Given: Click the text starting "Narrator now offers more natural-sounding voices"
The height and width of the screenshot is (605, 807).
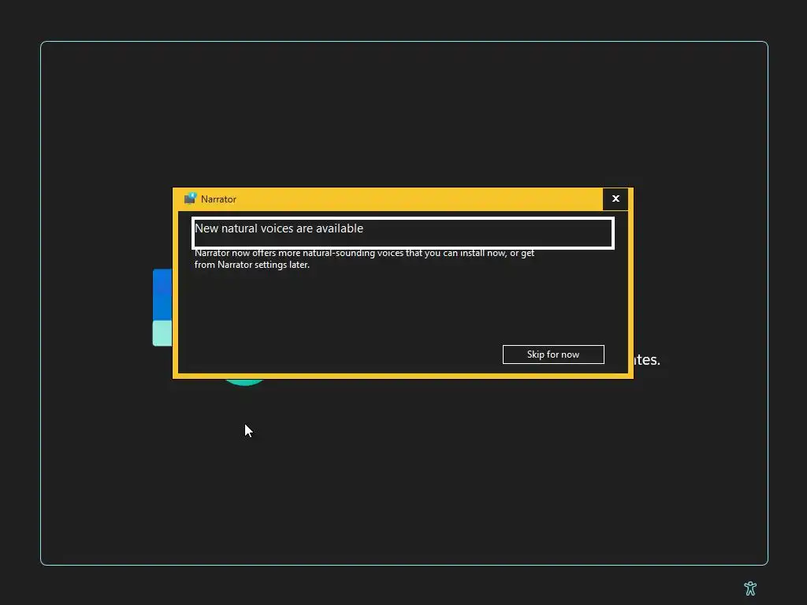Looking at the screenshot, I should point(364,258).
